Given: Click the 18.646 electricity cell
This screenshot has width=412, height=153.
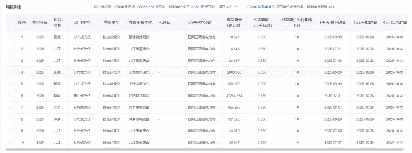Looking at the screenshot, I should point(234,49).
